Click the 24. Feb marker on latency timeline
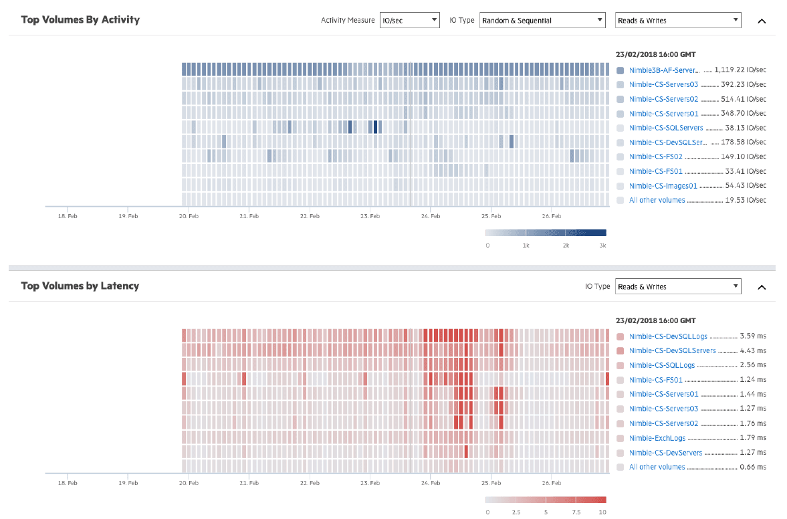The width and height of the screenshot is (787, 519). pos(431,483)
